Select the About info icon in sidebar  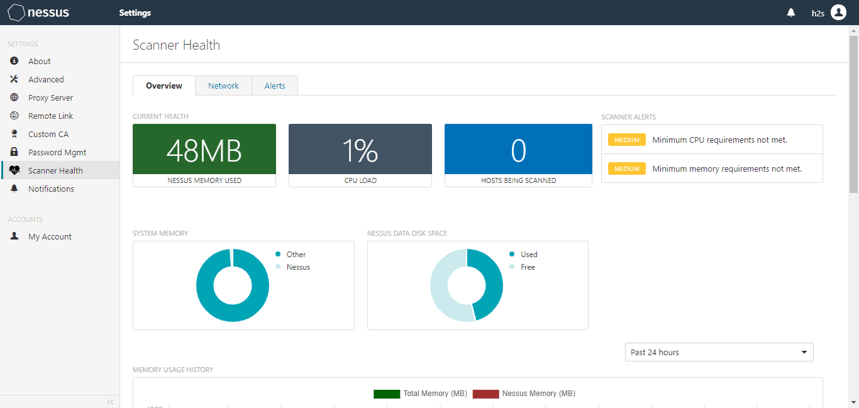14,61
